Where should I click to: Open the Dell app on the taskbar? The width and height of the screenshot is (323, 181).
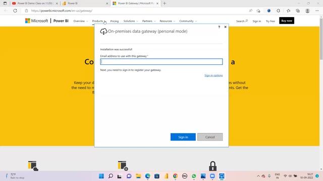[185, 176]
